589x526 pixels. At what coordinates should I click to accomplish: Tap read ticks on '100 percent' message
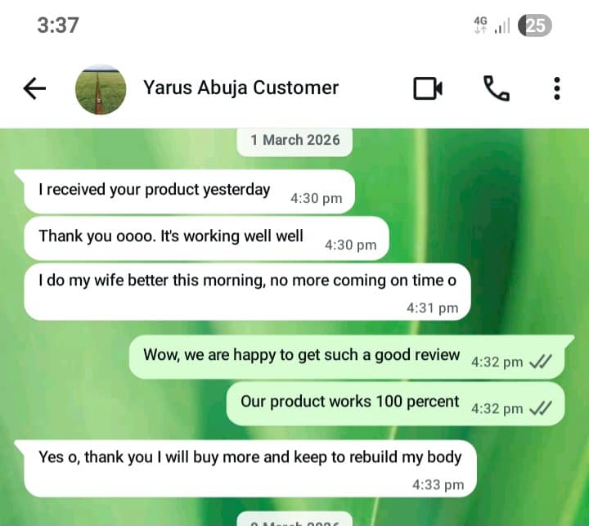540,408
